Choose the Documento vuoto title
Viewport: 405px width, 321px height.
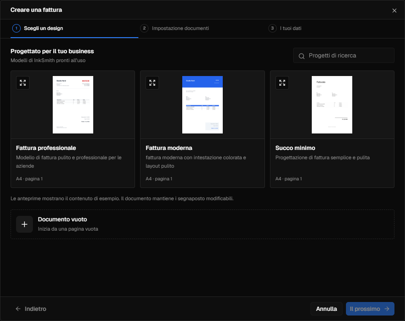point(62,219)
